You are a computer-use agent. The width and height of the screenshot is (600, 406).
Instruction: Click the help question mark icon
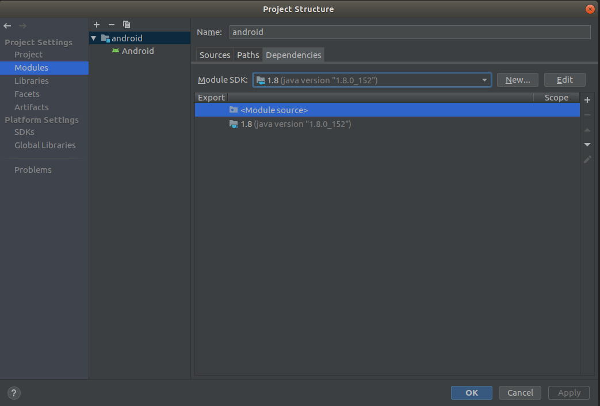(14, 393)
